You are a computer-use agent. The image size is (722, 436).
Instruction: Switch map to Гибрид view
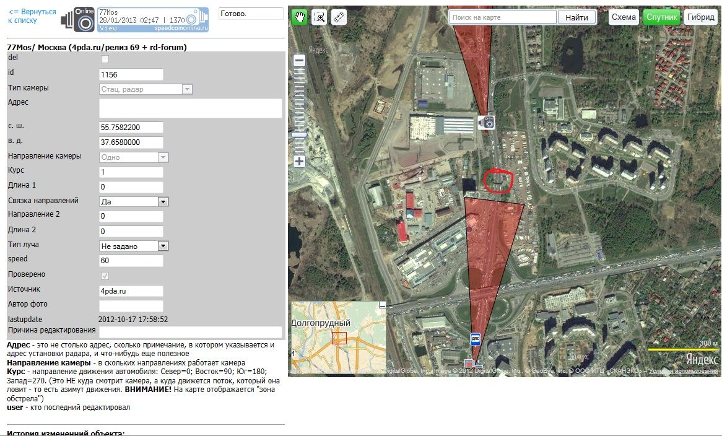coord(701,17)
